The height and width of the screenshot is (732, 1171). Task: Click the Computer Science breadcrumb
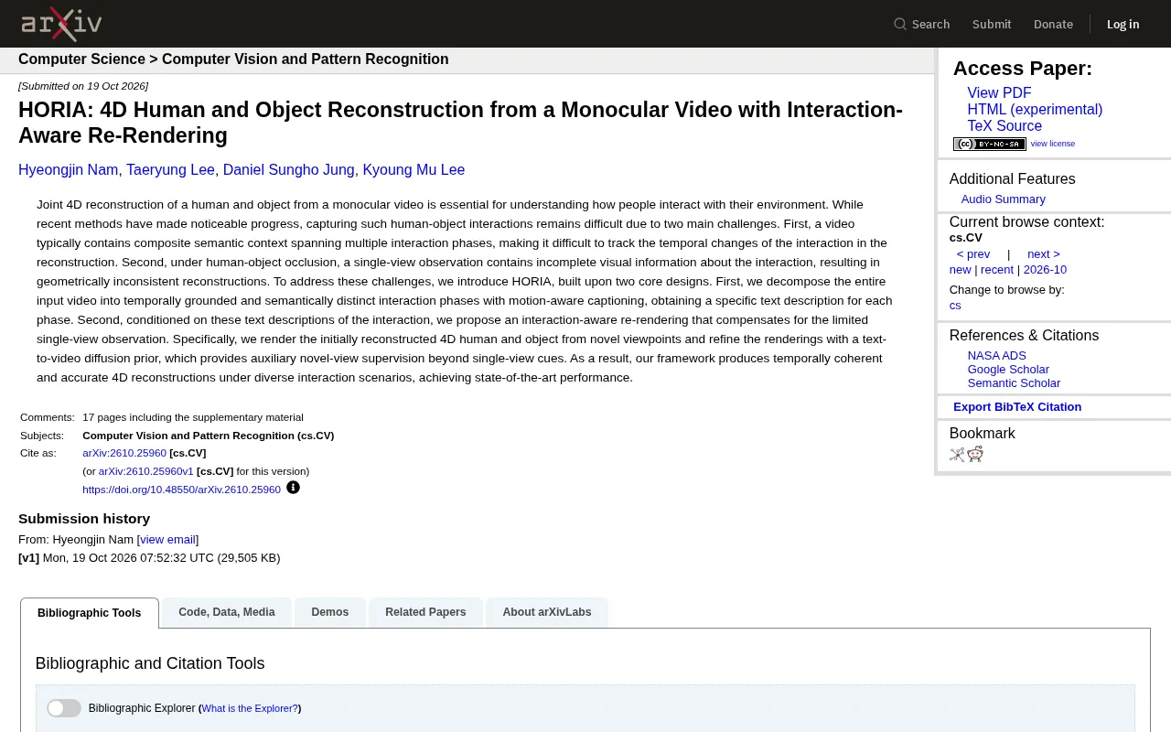[x=81, y=59]
